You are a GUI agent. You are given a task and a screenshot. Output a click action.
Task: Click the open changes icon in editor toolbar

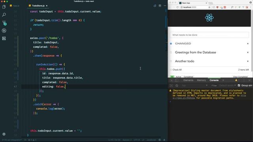[155, 6]
